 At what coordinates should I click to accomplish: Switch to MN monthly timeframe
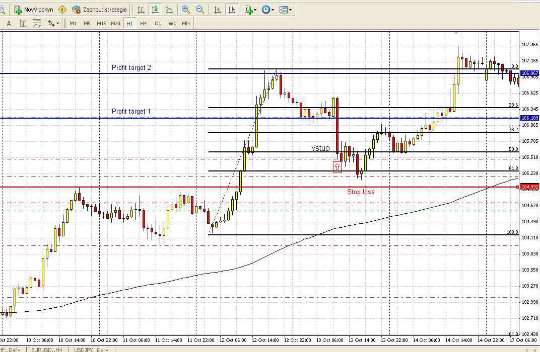(185, 23)
